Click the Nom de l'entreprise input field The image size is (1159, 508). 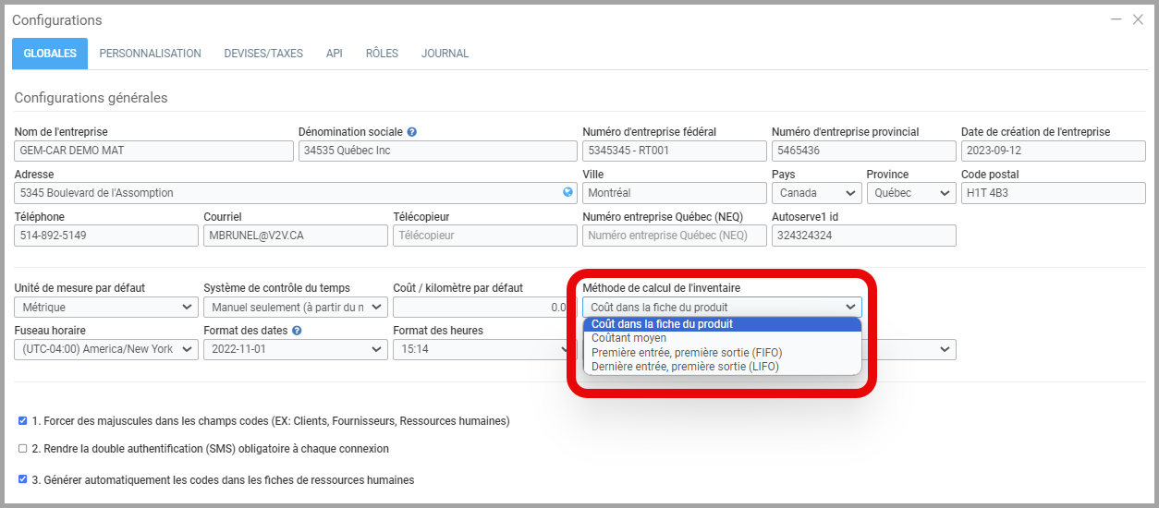[153, 151]
